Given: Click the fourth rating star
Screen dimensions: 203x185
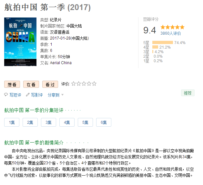Looking at the screenshot, I should click(89, 84).
